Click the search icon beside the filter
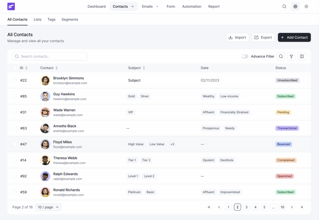The image size is (319, 220). click(281, 56)
